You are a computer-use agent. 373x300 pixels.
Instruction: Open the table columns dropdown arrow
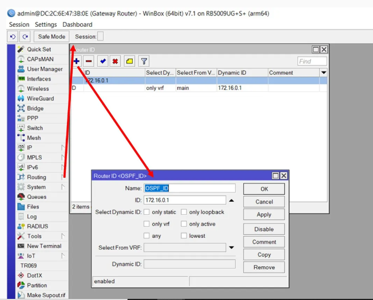pos(324,73)
